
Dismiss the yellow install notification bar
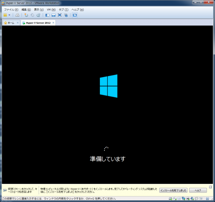[211, 187]
